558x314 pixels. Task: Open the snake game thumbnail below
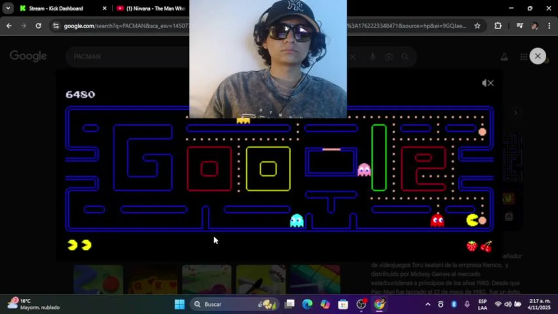click(98, 279)
